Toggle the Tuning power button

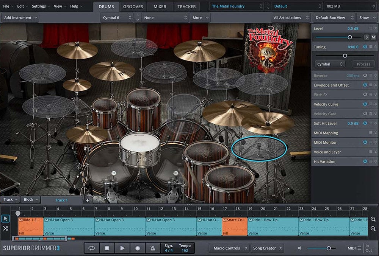(365, 47)
